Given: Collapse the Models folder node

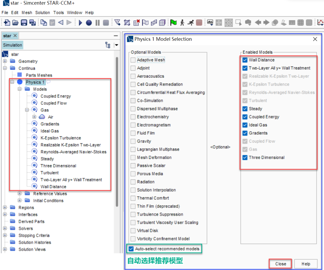Looking at the screenshot, I should pyautogui.click(x=19, y=89).
